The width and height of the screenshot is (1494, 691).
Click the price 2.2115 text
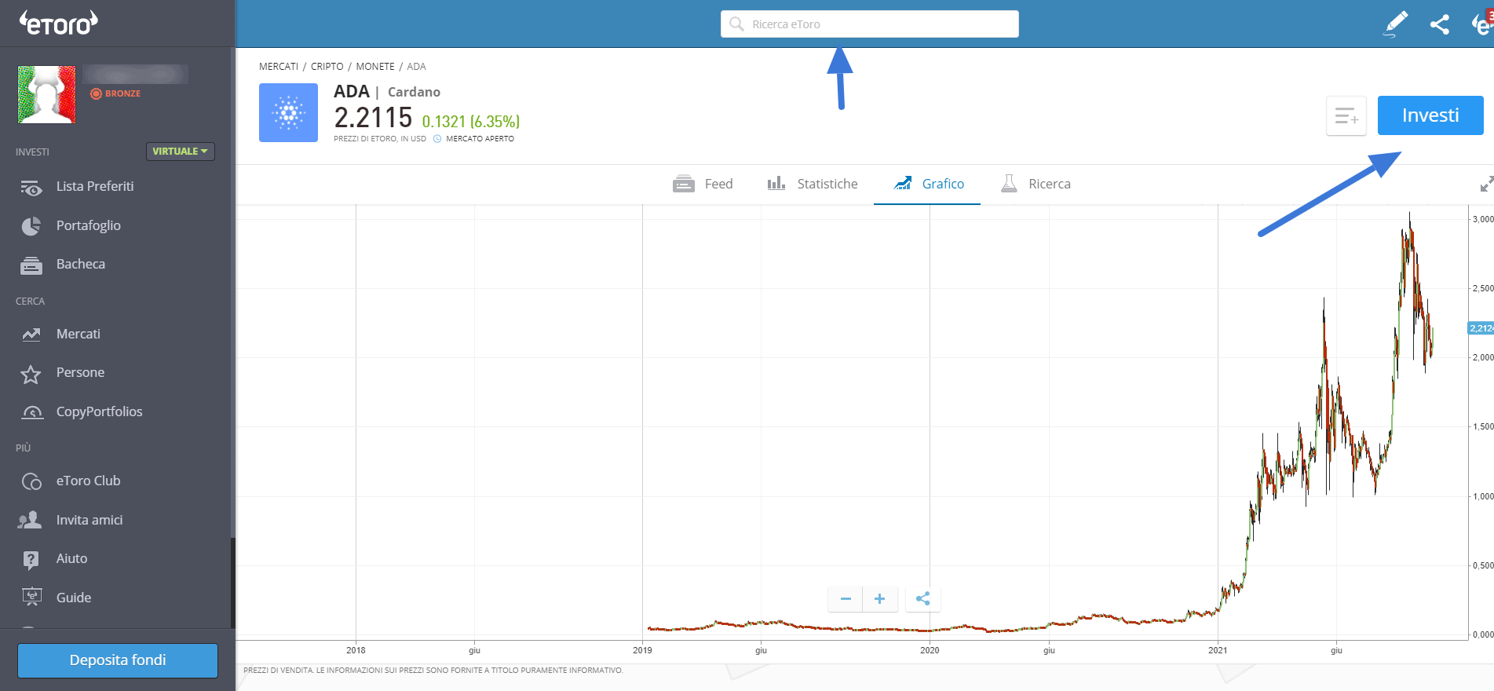point(373,118)
